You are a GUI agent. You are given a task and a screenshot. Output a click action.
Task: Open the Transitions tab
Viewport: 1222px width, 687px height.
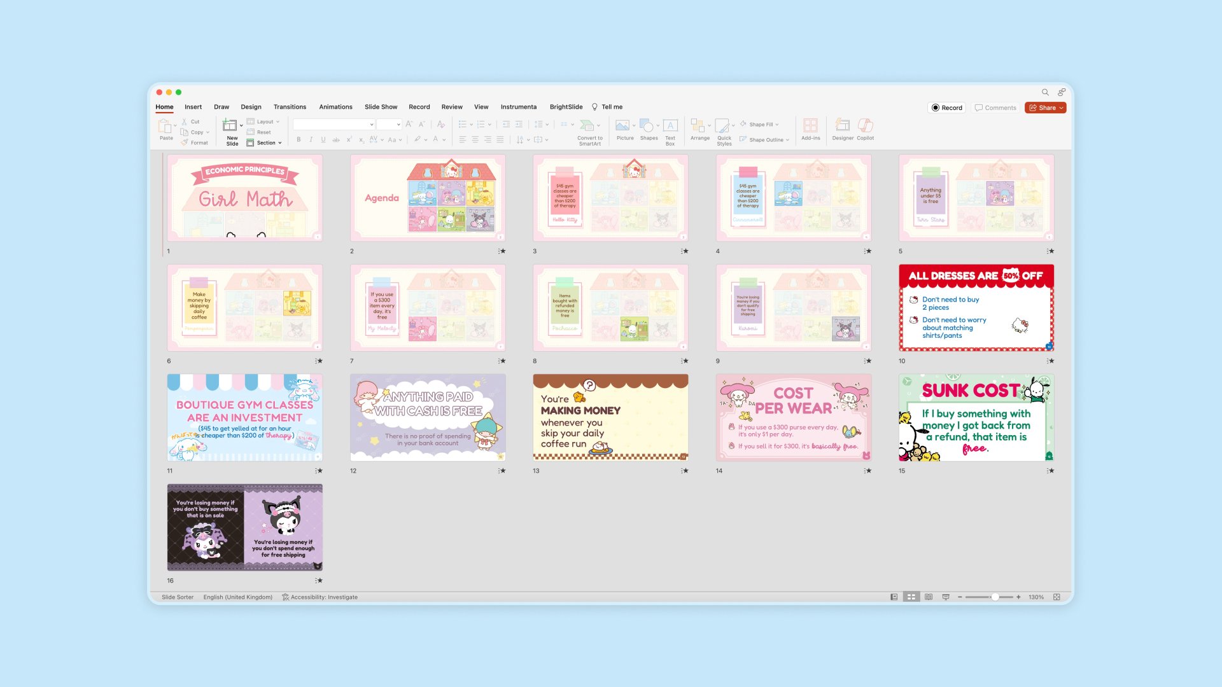click(290, 107)
